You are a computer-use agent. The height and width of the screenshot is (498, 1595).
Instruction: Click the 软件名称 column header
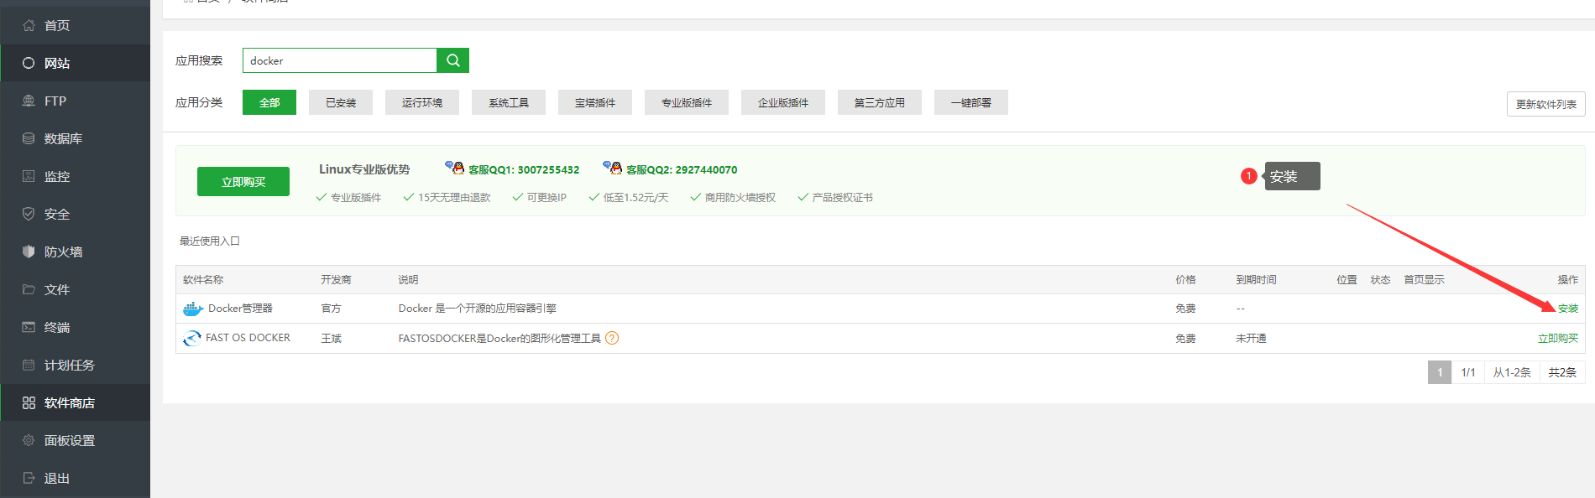pos(203,280)
